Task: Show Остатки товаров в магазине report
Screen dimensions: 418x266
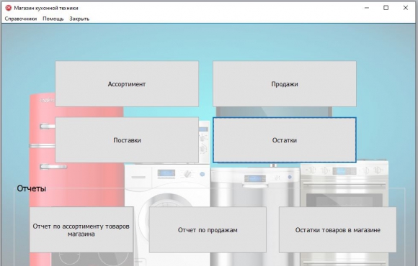Action: click(337, 230)
